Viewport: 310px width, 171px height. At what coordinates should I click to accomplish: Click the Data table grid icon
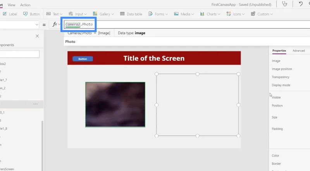[122, 14]
